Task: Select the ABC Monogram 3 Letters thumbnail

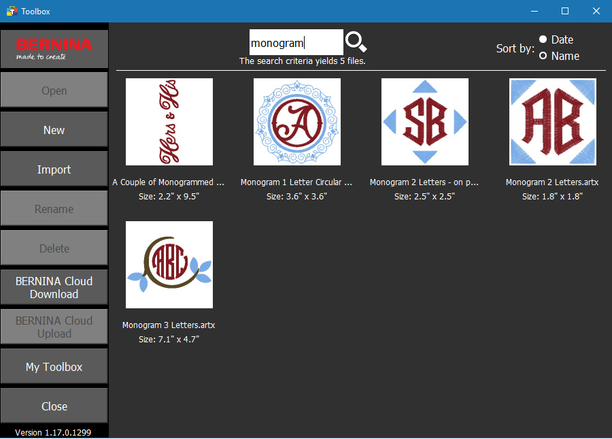Action: click(x=169, y=265)
